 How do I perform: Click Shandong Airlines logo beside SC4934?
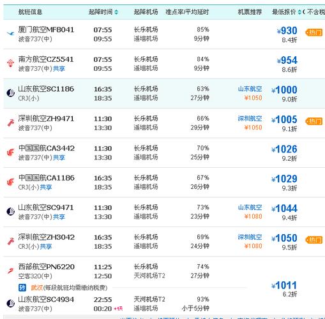coord(10,303)
